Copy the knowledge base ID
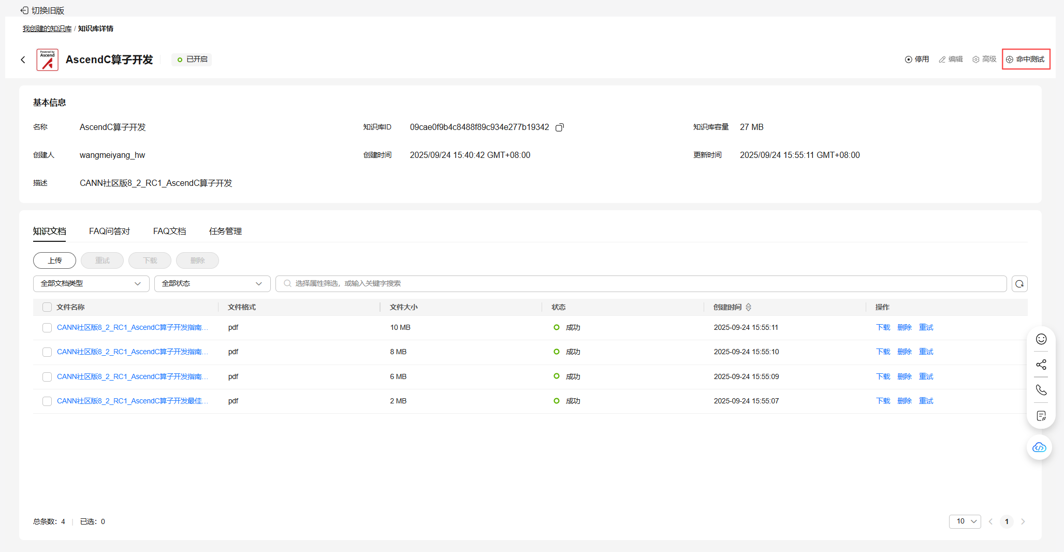Image resolution: width=1064 pixels, height=552 pixels. pos(559,127)
